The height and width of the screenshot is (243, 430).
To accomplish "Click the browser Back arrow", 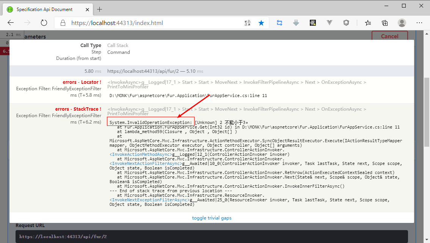I will (11, 23).
